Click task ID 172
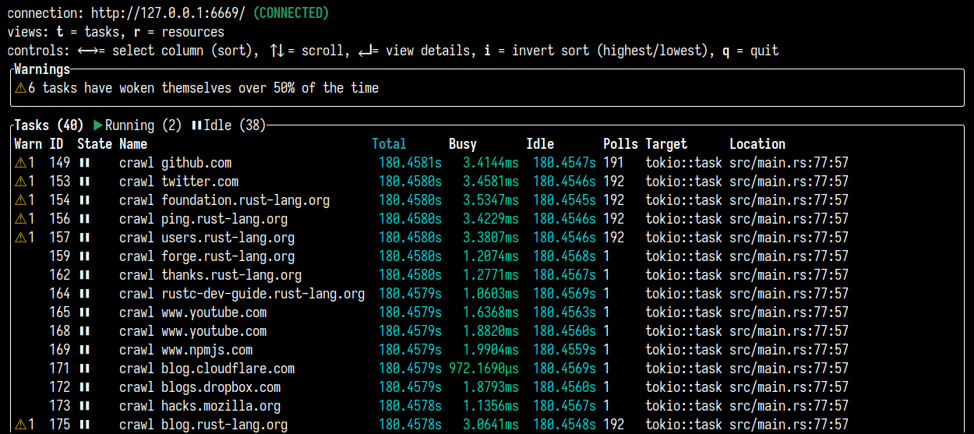The image size is (974, 434). tap(59, 387)
